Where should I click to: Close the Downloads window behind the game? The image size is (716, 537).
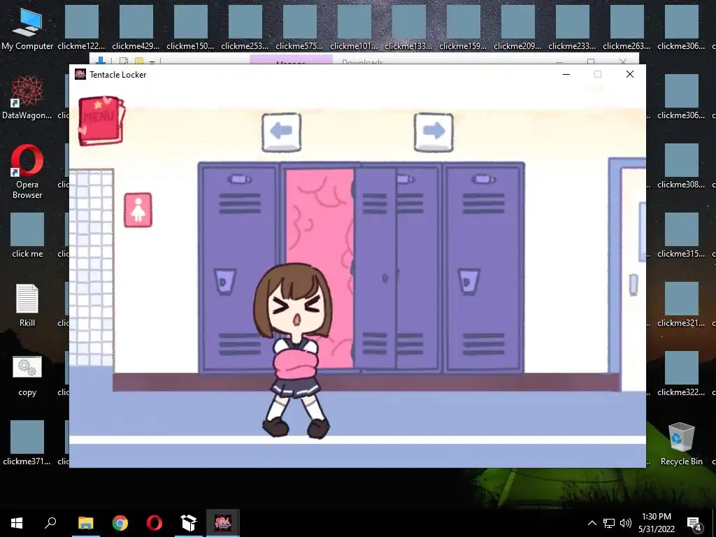623,61
